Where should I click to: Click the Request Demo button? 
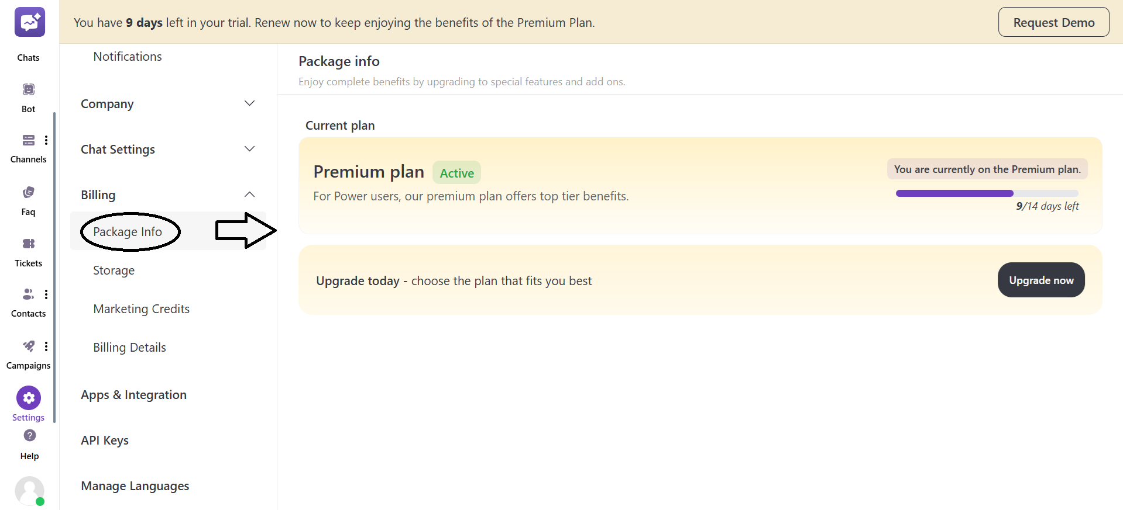pos(1053,22)
